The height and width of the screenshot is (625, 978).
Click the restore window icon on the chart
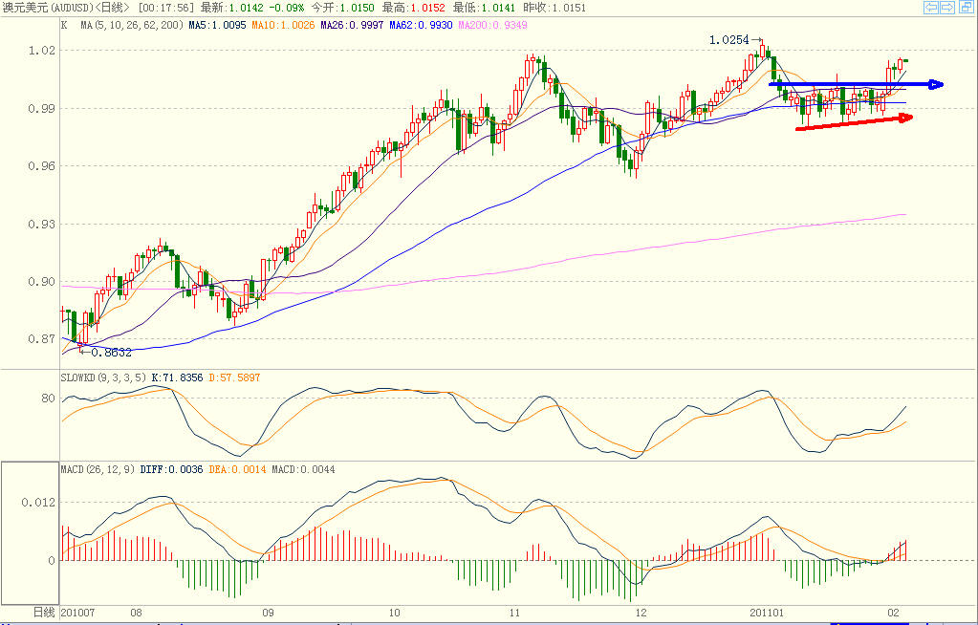[x=967, y=8]
